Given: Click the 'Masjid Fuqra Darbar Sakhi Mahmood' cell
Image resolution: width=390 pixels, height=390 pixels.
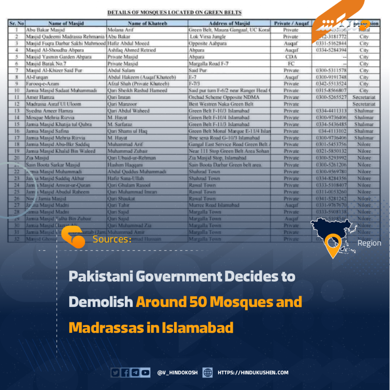Looking at the screenshot, I should coord(66,43).
